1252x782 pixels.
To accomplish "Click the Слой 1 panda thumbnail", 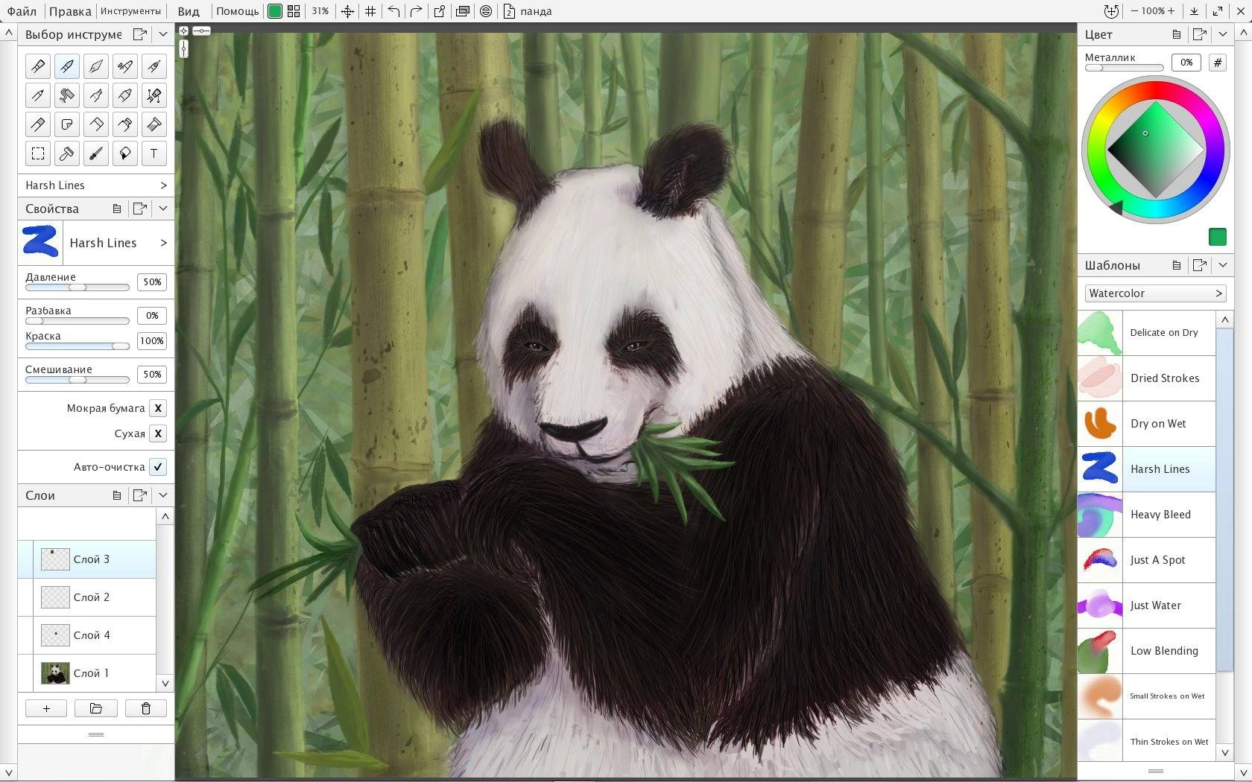I will tap(55, 673).
